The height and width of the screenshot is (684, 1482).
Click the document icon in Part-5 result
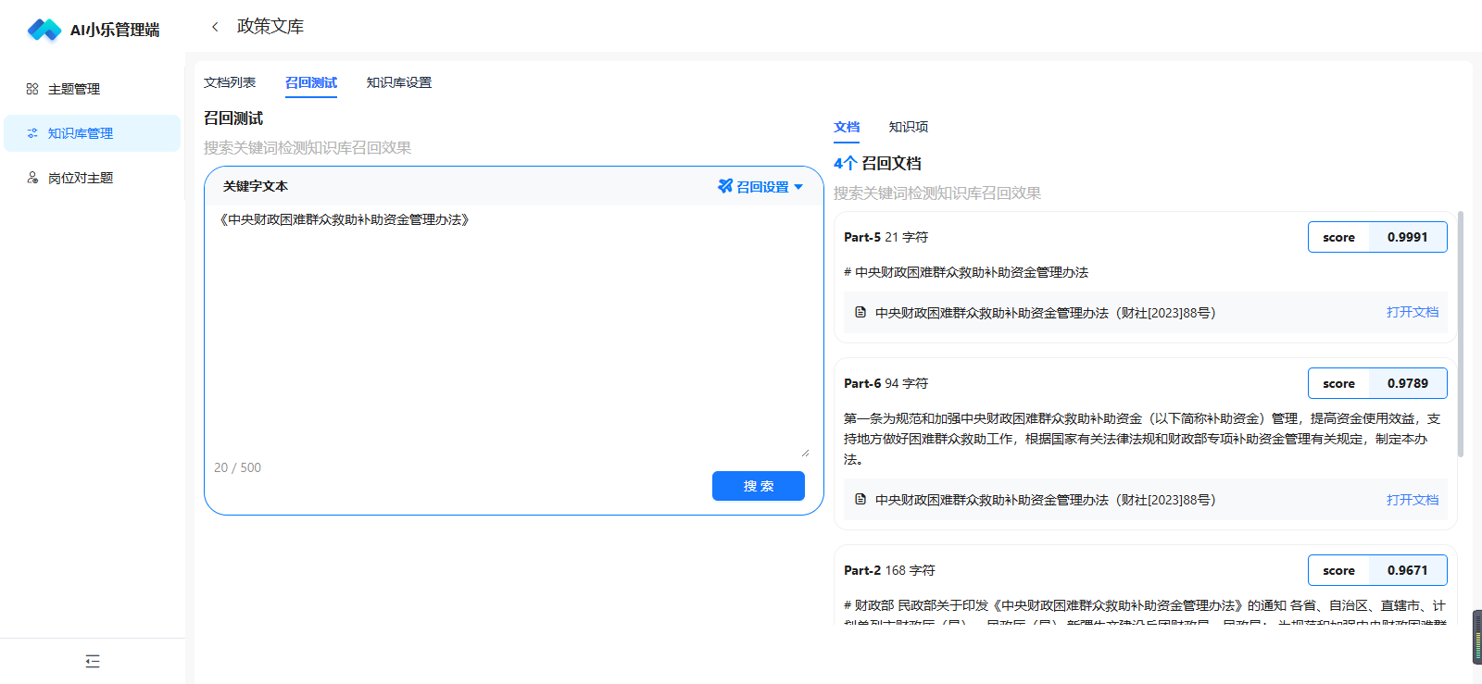[860, 313]
